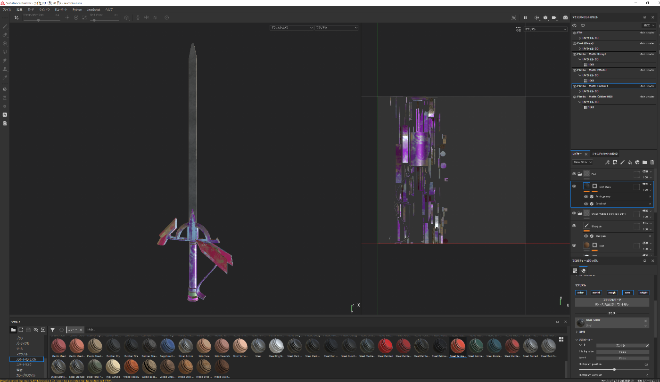Delete selected layer with trash icon

click(652, 162)
